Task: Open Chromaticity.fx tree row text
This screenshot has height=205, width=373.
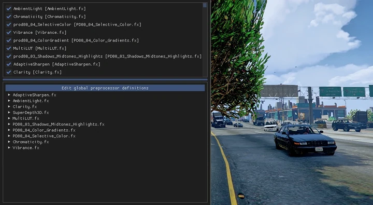Action: (31, 142)
